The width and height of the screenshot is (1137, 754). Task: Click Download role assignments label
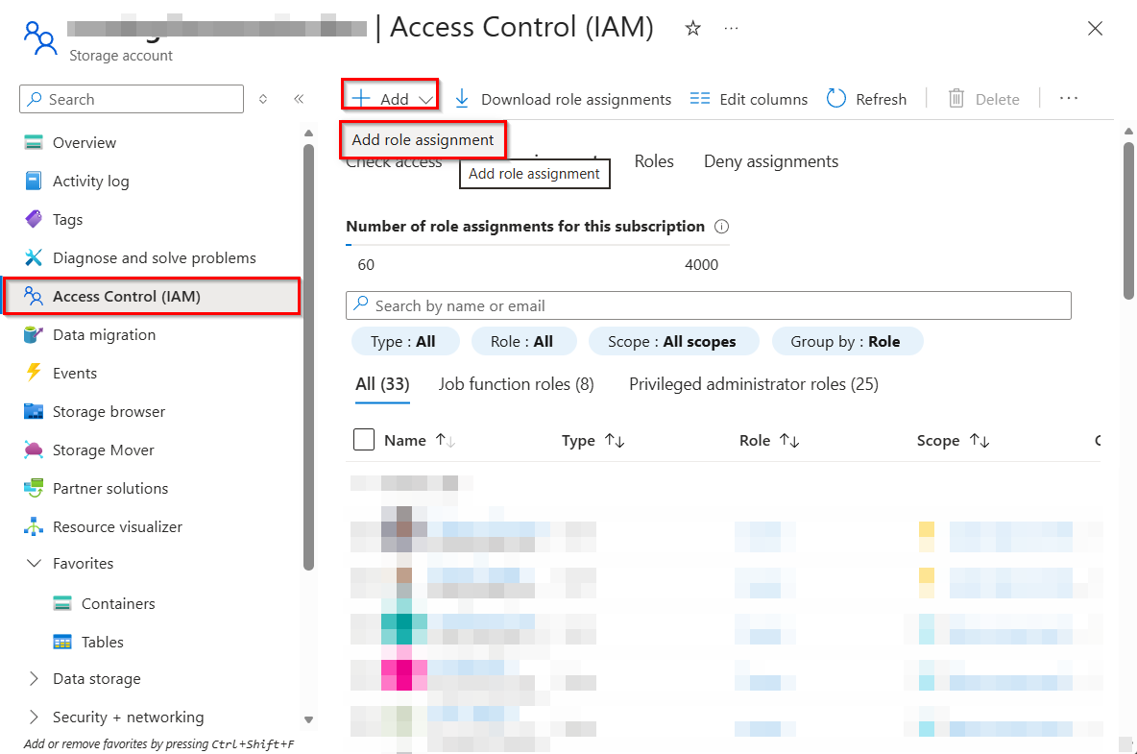click(576, 99)
